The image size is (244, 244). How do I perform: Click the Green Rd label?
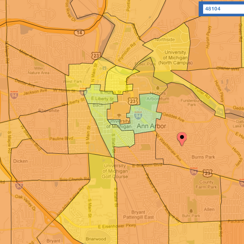[x=240, y=33]
